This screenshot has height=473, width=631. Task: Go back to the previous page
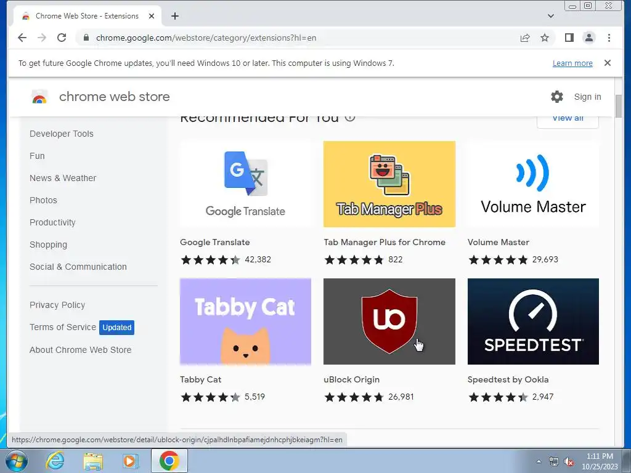[x=22, y=38]
